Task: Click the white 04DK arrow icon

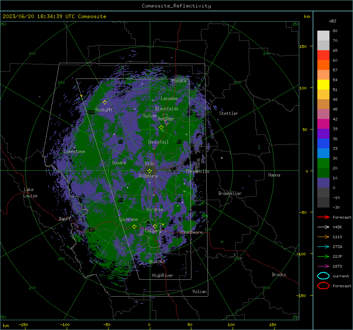Action: pos(323,227)
